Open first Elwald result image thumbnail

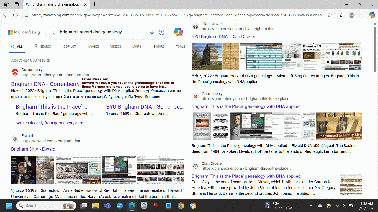tap(23, 170)
